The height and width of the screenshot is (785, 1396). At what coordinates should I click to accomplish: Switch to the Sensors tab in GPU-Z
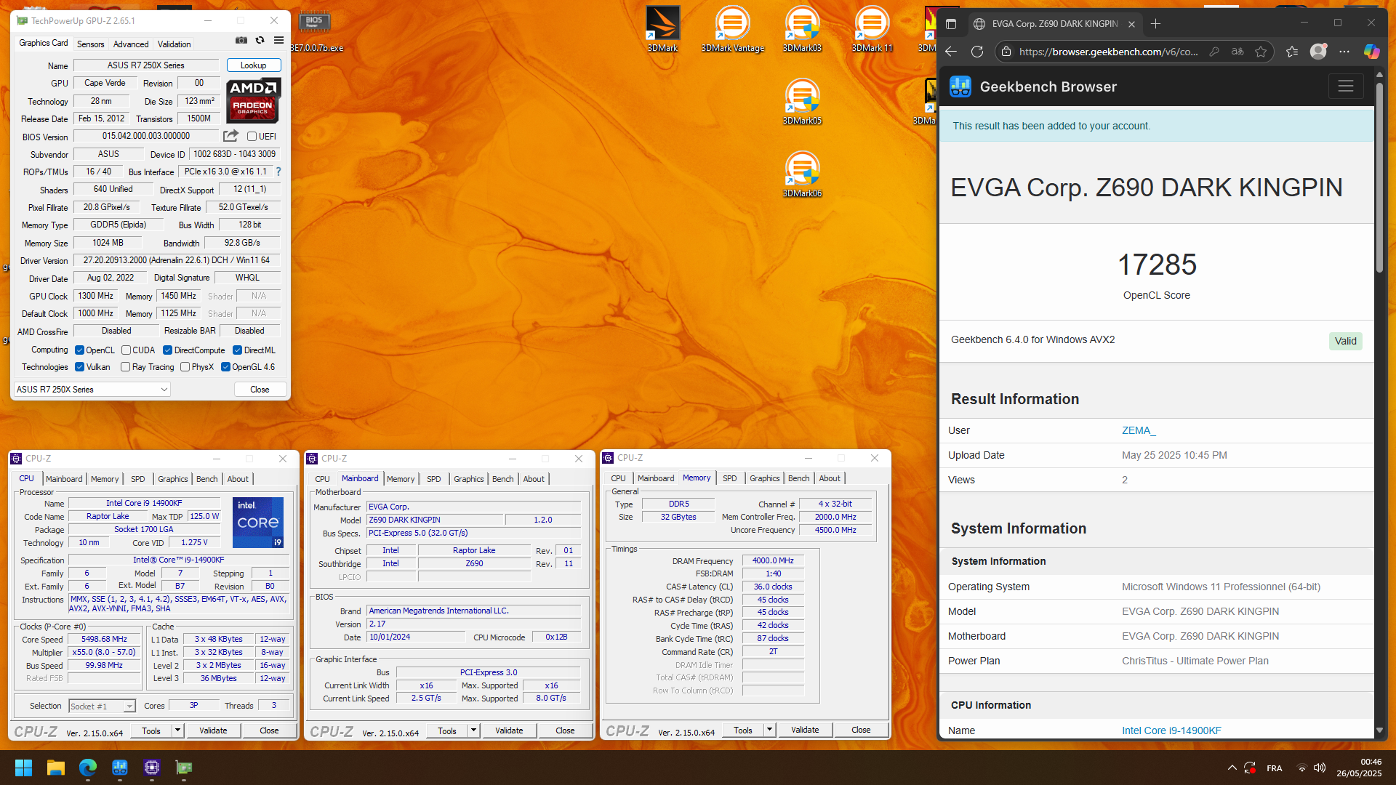coord(91,44)
